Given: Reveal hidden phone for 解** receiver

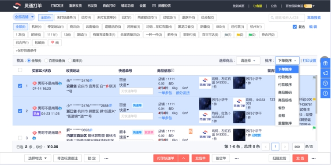Looking at the screenshot, I should point(91,130).
